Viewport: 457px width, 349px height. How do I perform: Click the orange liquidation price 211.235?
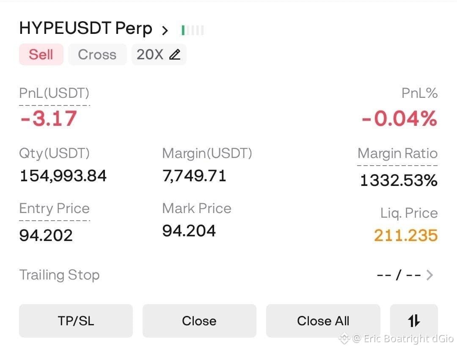[x=406, y=235]
